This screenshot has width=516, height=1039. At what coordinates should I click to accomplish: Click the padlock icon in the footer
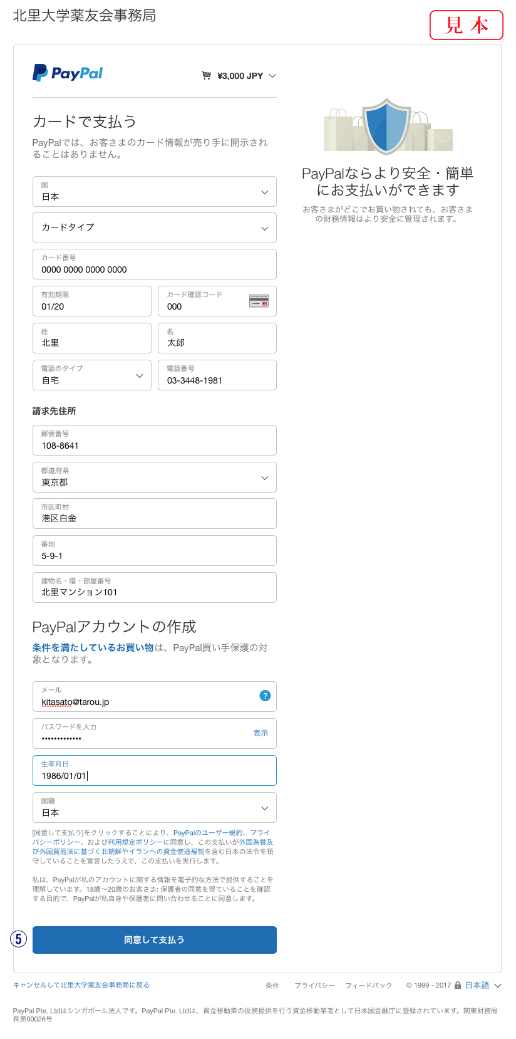click(x=458, y=985)
